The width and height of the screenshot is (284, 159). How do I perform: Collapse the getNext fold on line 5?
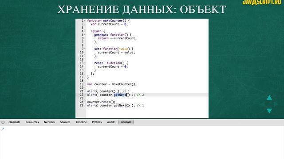(85, 35)
